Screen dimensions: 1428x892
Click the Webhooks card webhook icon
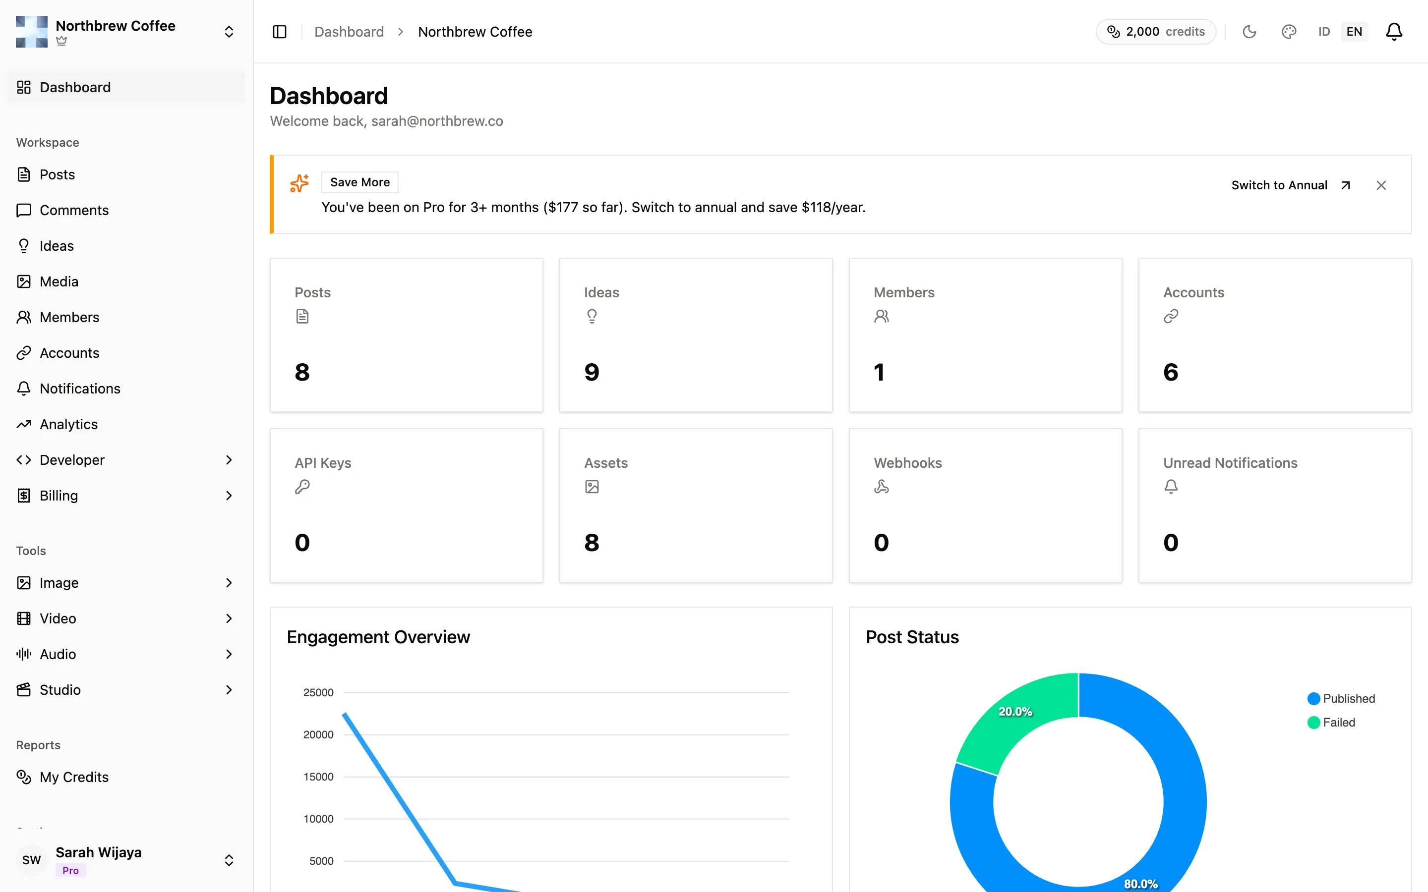tap(882, 487)
